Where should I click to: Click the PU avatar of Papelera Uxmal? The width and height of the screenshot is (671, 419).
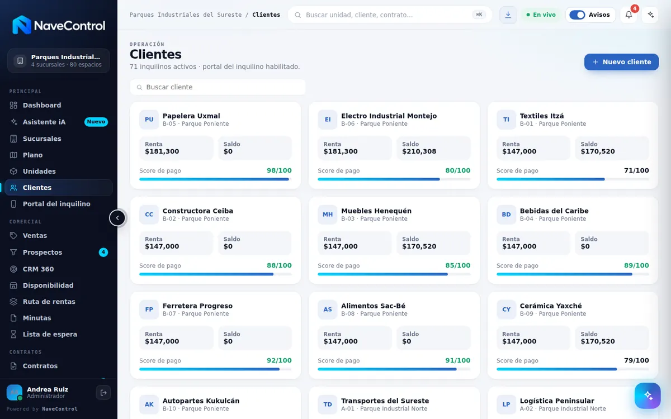[x=149, y=120]
